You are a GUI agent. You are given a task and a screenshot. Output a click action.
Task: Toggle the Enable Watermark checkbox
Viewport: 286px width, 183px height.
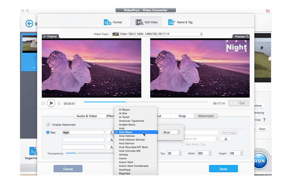[48, 125]
